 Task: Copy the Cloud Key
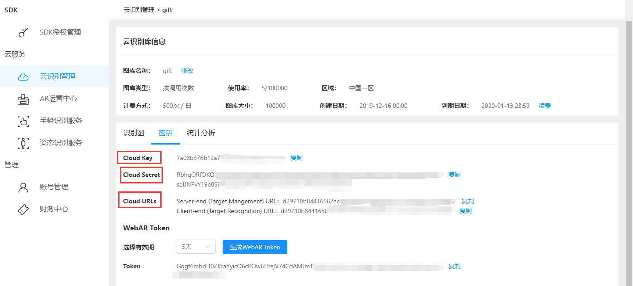tap(297, 158)
